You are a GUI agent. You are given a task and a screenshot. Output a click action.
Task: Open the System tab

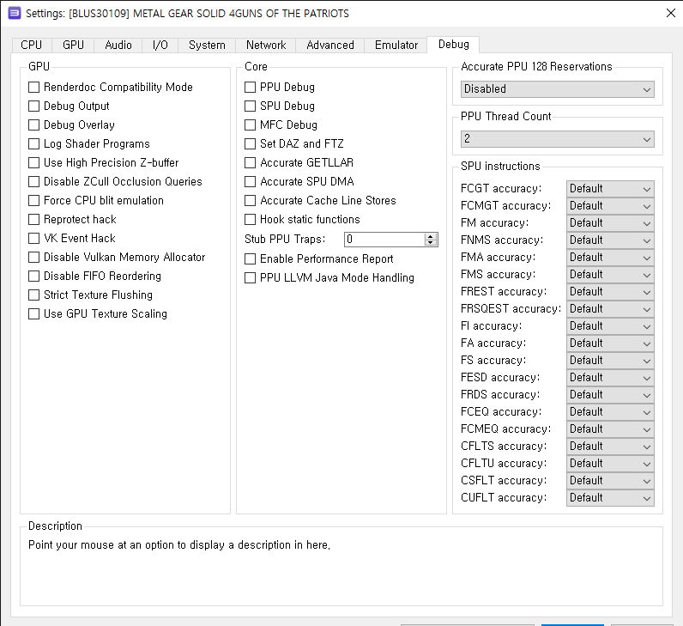(x=207, y=46)
